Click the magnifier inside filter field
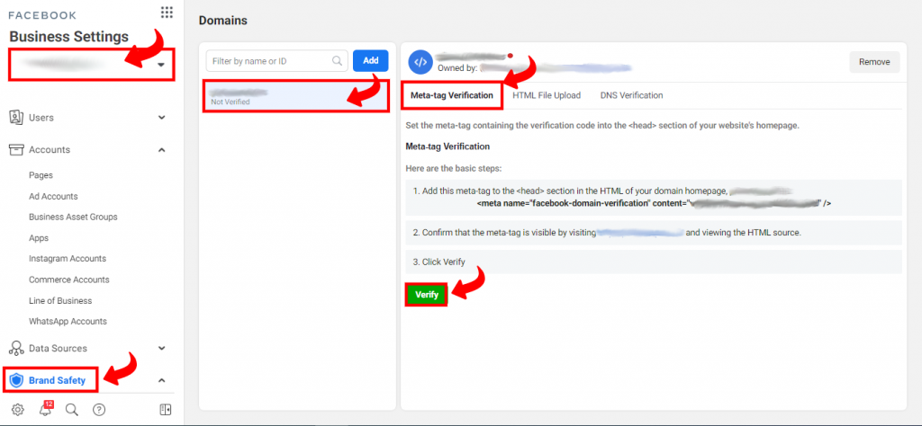 pyautogui.click(x=338, y=60)
